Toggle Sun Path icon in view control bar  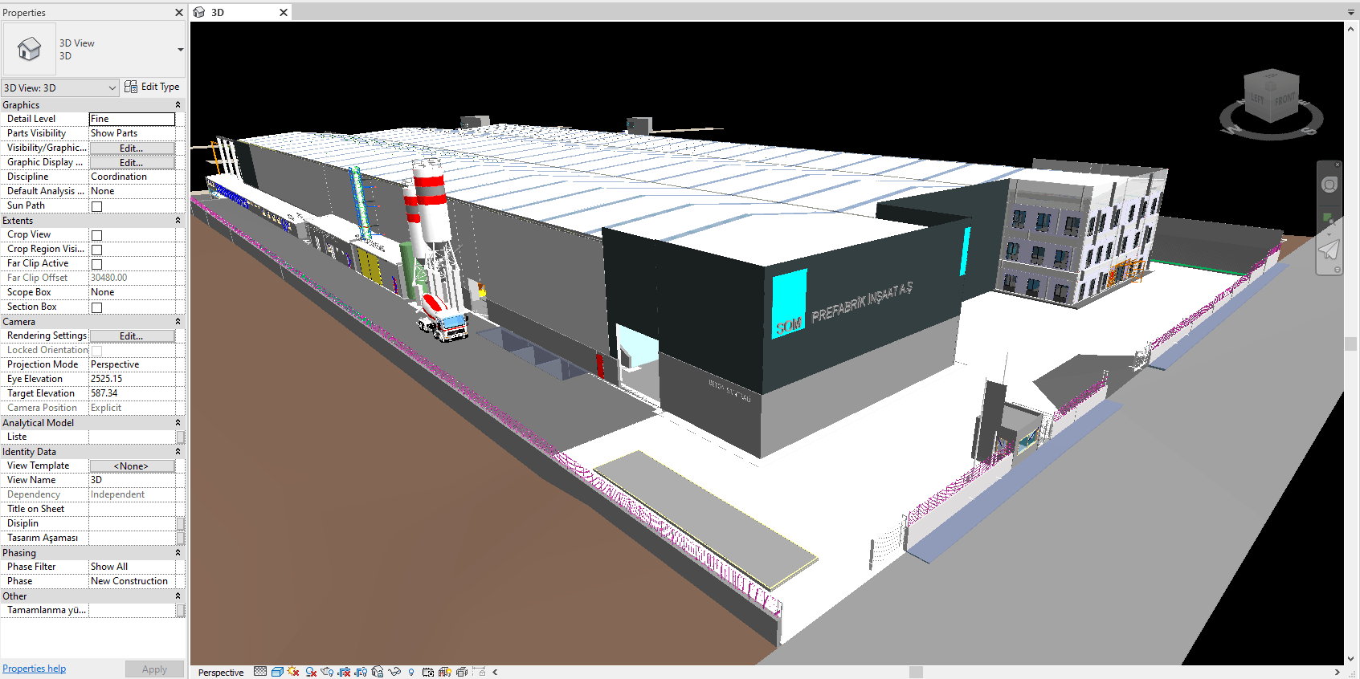click(293, 672)
